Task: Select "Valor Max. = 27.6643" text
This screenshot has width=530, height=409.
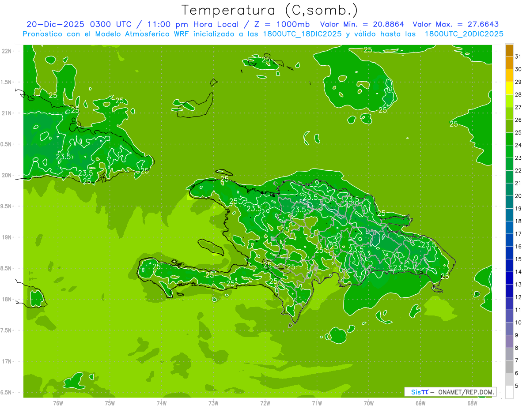Action: [456, 24]
